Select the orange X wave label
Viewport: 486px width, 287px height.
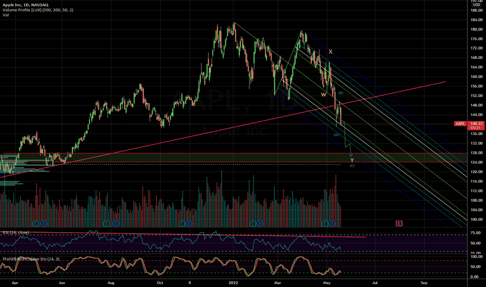[x=331, y=52]
